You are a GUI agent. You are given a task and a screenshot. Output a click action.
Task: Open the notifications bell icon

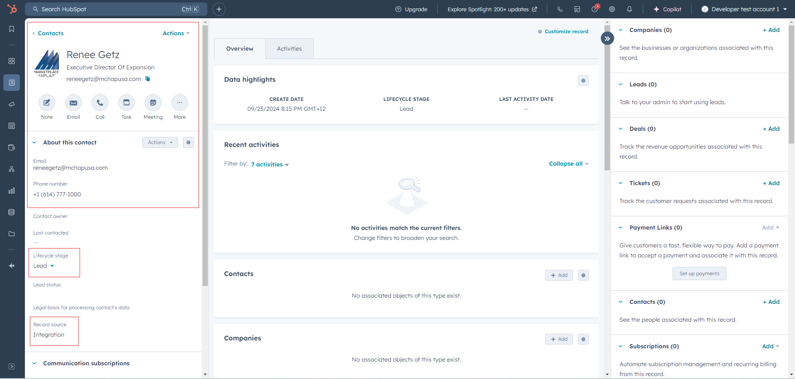(629, 9)
